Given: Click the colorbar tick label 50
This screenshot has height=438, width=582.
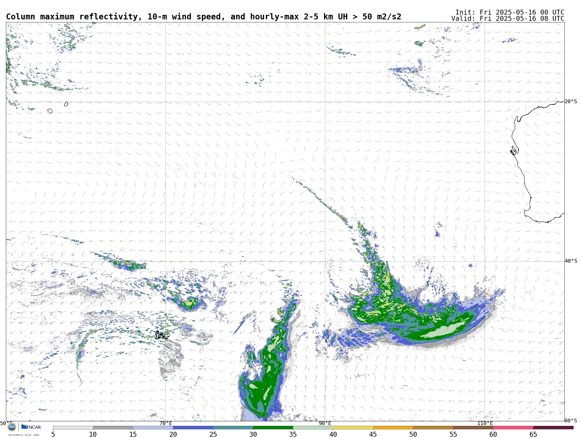Looking at the screenshot, I should [413, 434].
